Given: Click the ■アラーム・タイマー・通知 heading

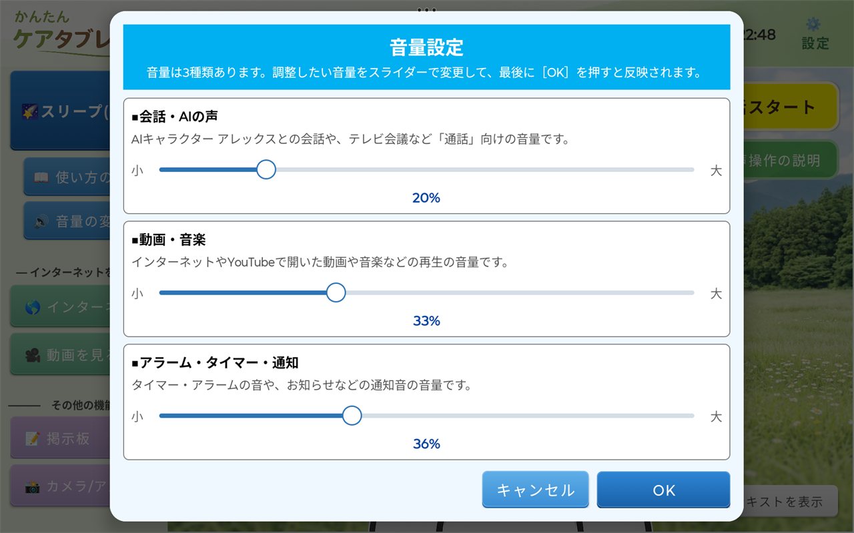Looking at the screenshot, I should [x=215, y=362].
